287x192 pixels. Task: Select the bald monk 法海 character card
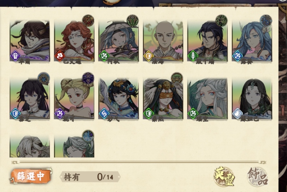[163, 41]
